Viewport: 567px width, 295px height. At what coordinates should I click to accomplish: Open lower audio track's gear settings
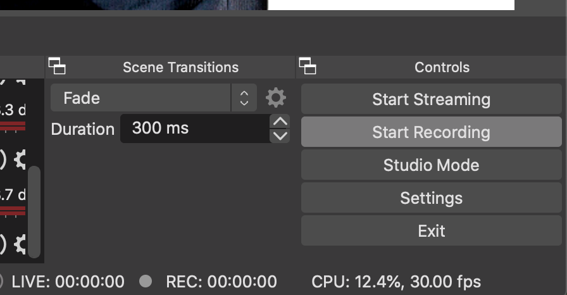click(20, 244)
